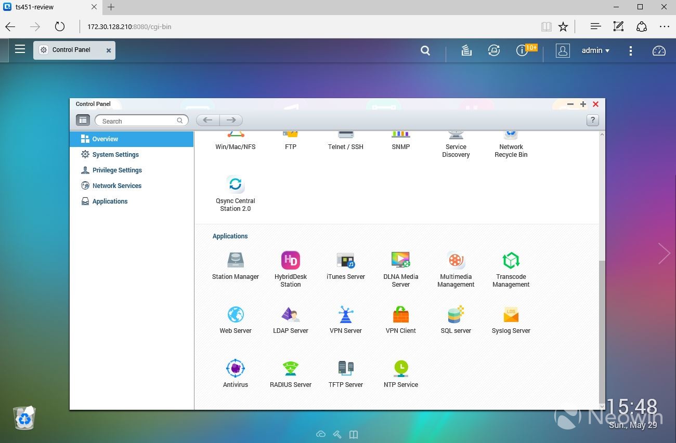
Task: Open VPN Client settings
Action: tap(400, 320)
